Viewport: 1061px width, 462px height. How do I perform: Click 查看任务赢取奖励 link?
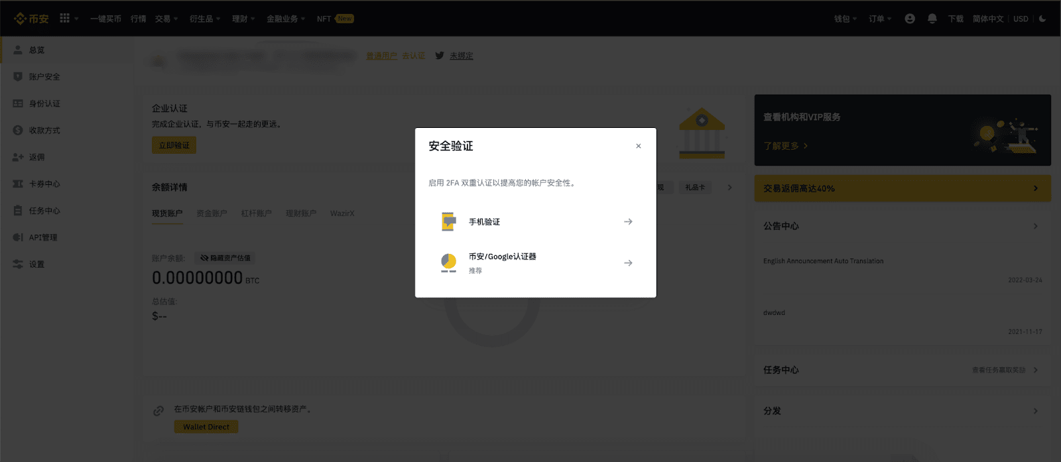pos(999,370)
